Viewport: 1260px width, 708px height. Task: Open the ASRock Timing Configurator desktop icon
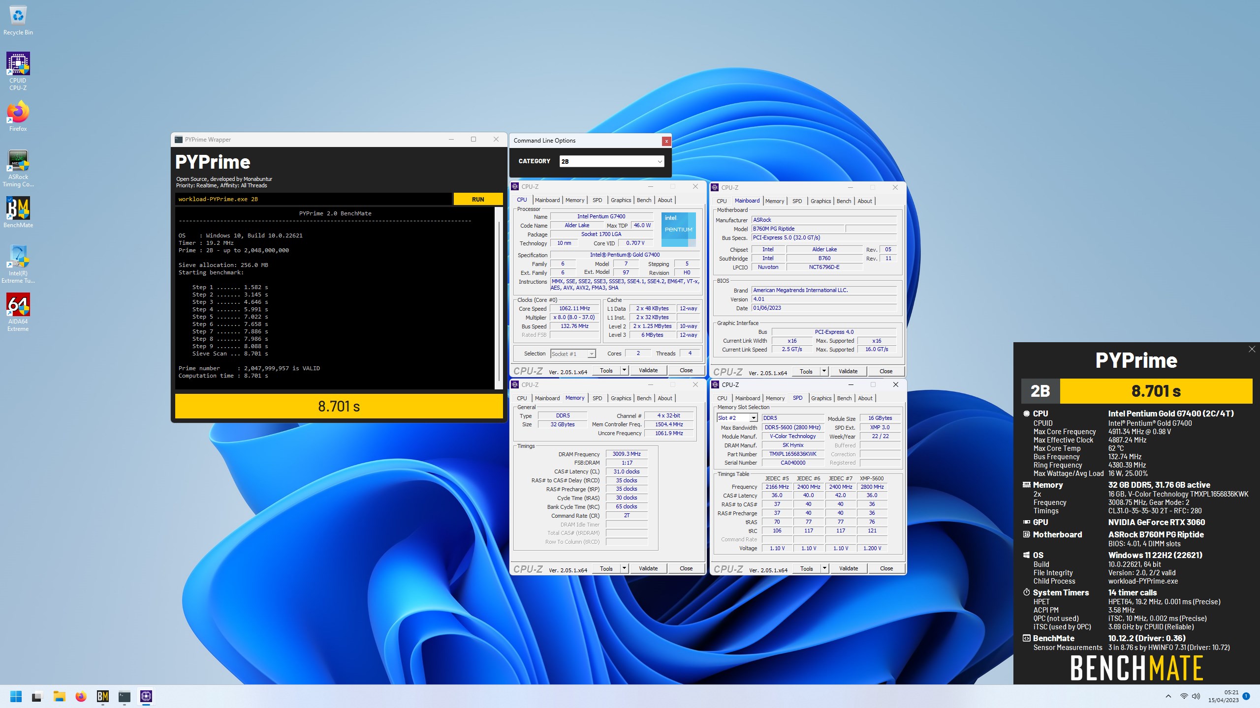click(x=18, y=169)
